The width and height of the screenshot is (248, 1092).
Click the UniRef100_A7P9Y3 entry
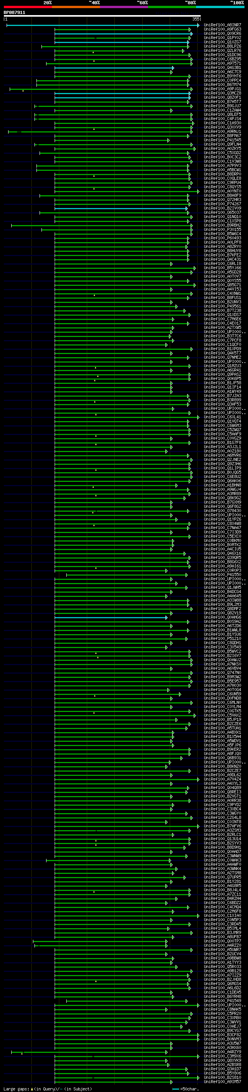pyautogui.click(x=222, y=166)
